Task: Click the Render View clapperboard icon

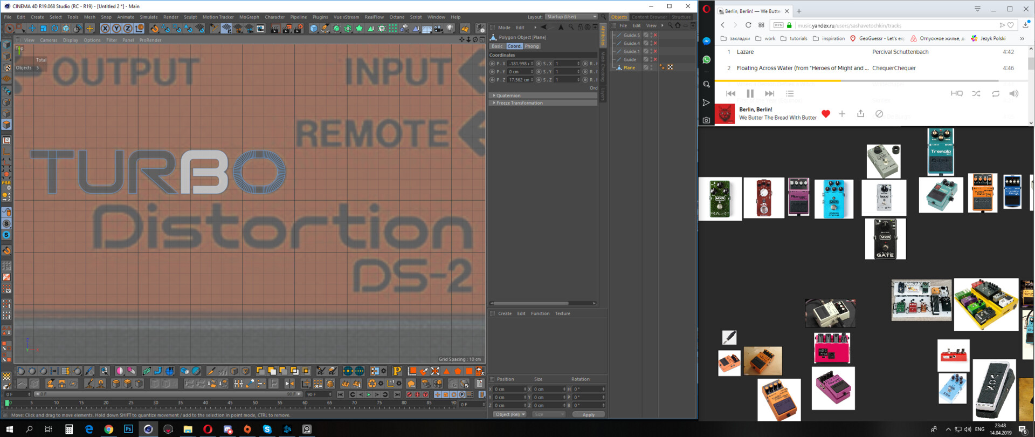Action: (275, 28)
